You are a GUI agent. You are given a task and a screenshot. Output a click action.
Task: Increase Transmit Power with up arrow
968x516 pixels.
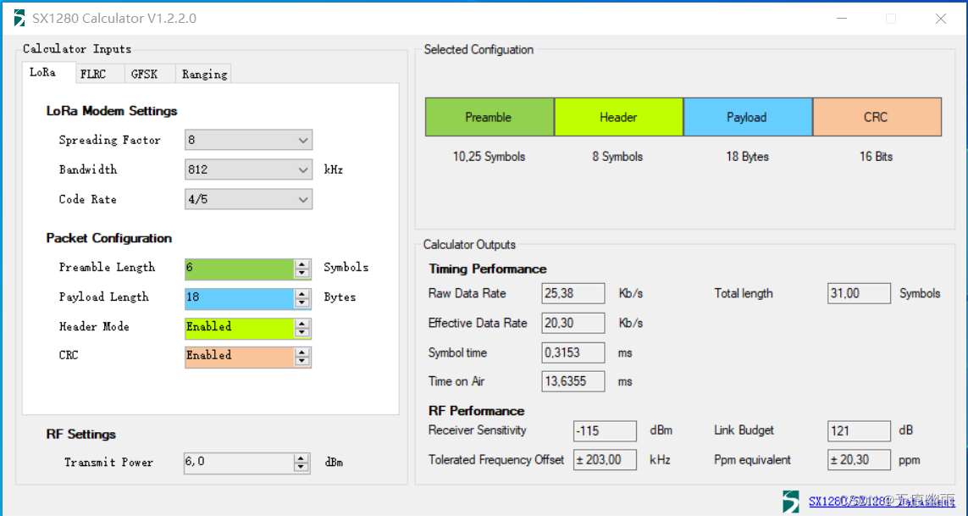[301, 458]
